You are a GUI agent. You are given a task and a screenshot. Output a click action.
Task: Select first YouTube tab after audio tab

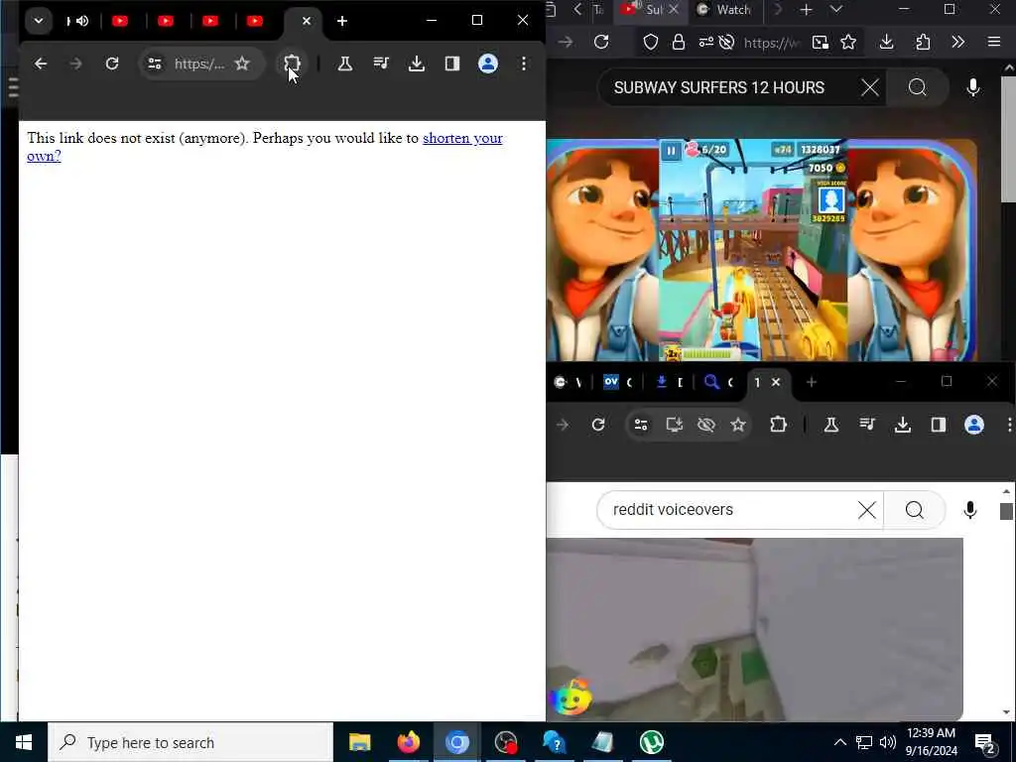120,21
